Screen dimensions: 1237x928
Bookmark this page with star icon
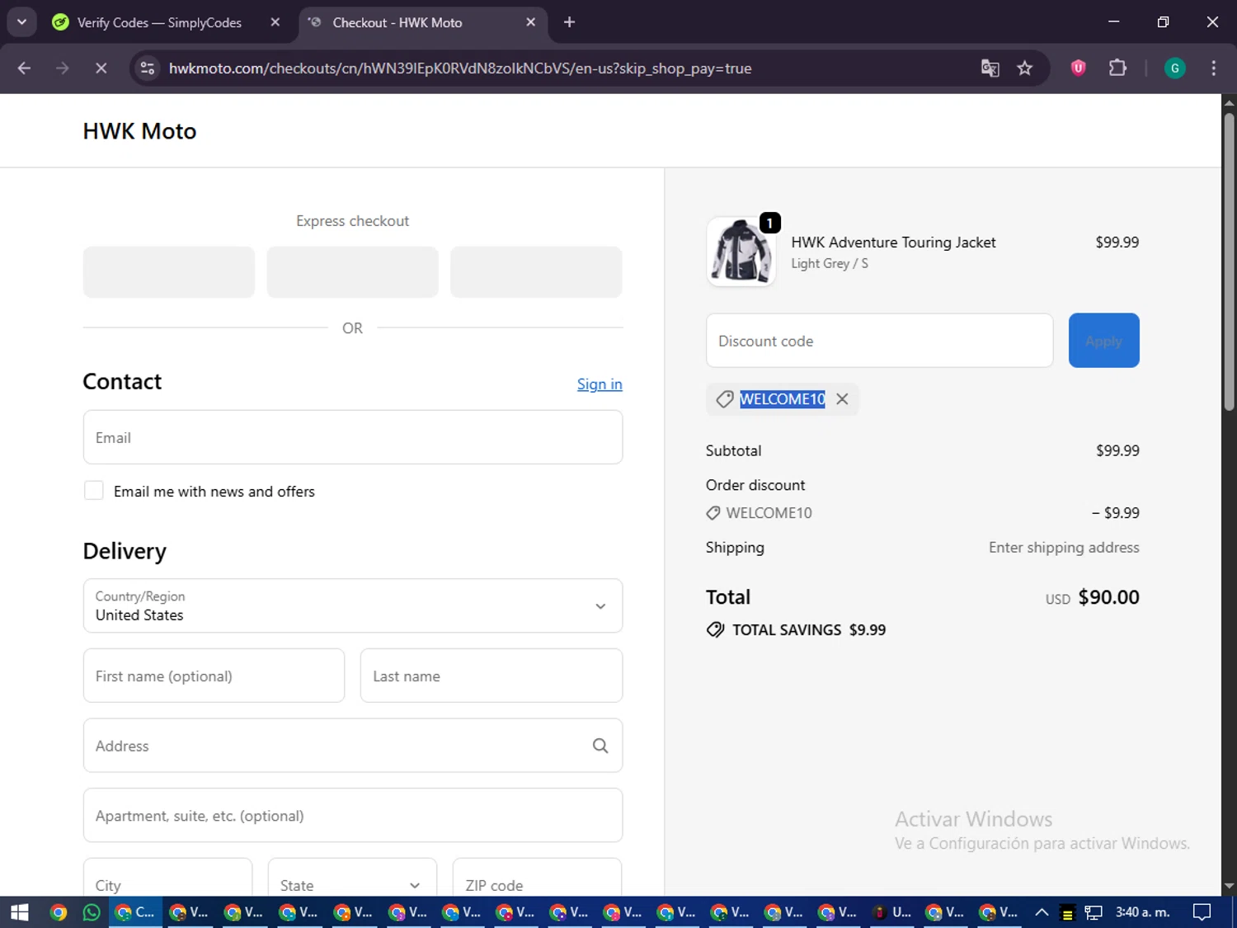pyautogui.click(x=1024, y=68)
